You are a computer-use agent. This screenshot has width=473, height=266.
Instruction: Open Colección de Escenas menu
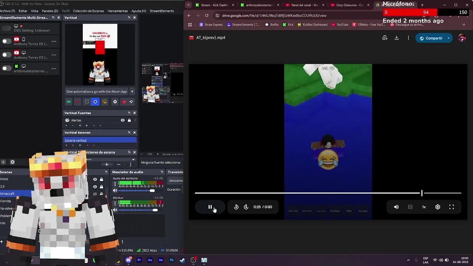coord(88,11)
